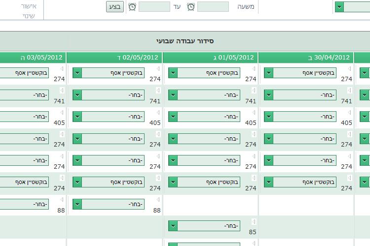Click the משעה time input field
370x246 pixels.
[213, 6]
